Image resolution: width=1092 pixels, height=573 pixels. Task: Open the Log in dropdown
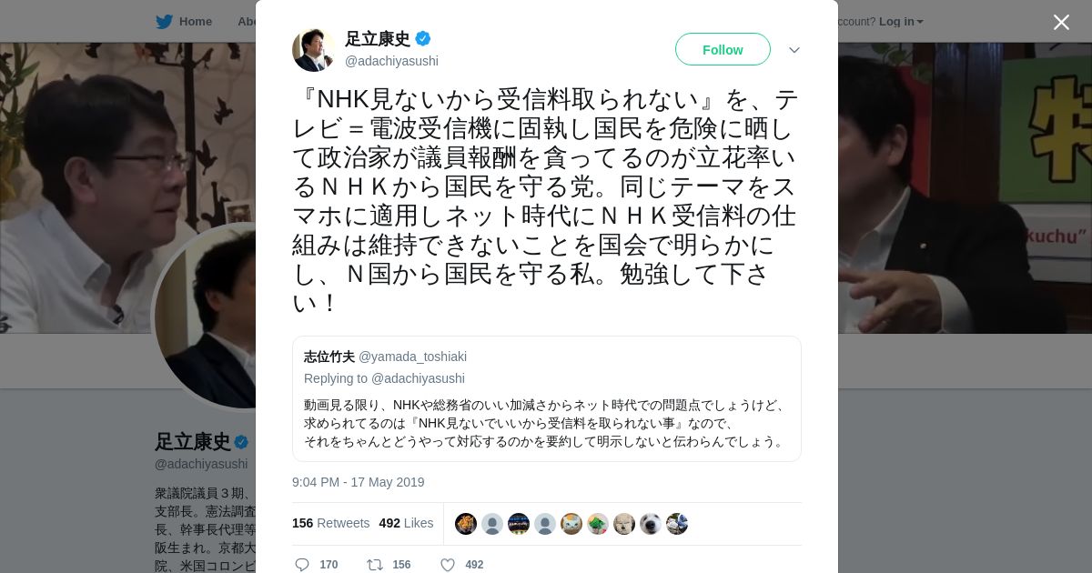coord(901,22)
